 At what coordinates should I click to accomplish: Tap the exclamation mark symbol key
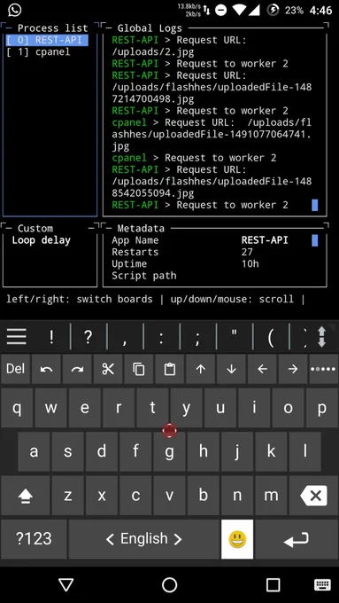click(51, 337)
